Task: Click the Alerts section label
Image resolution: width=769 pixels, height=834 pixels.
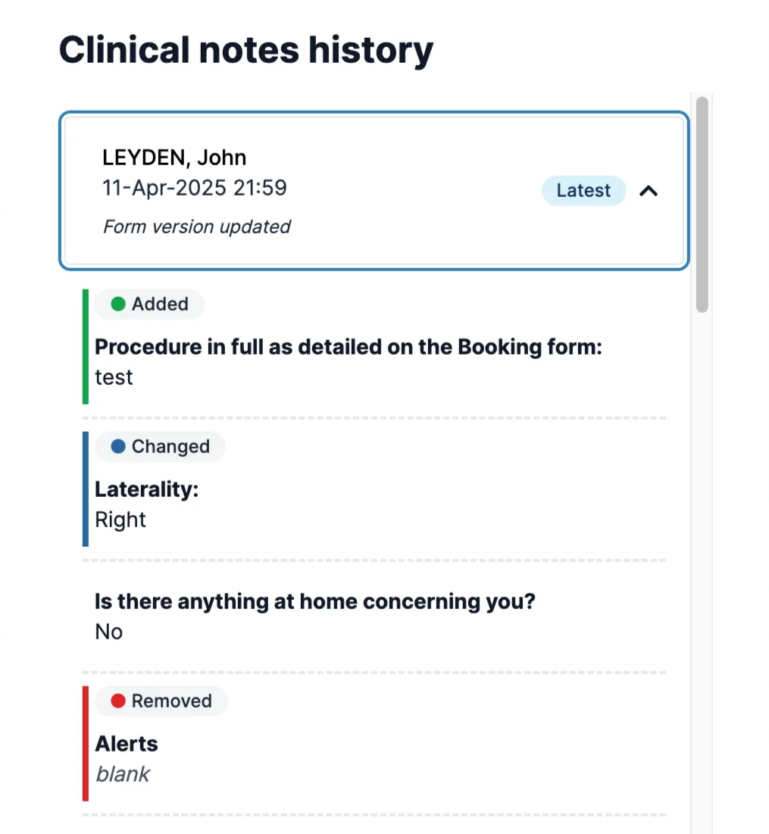Action: [x=127, y=744]
